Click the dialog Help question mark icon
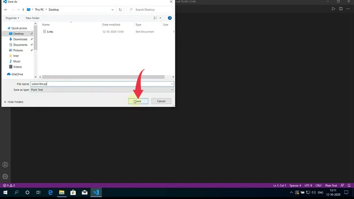The image size is (354, 199). [170, 18]
